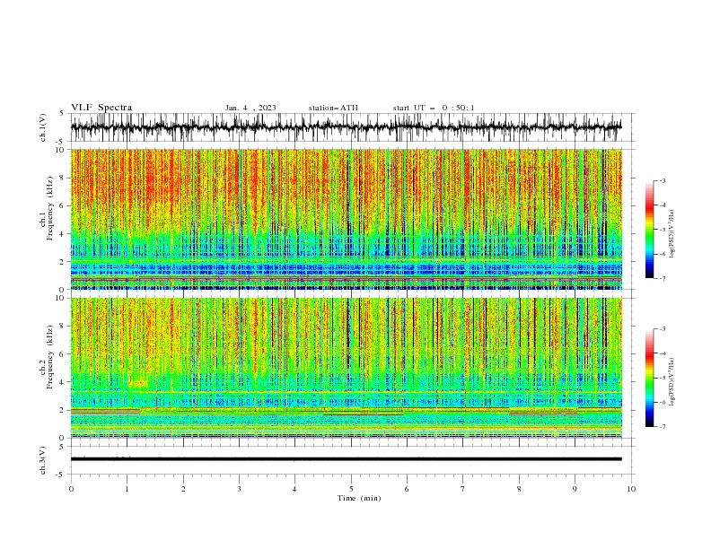711x549 pixels.
Task: Click the "station=ATH" header label
Action: 333,108
